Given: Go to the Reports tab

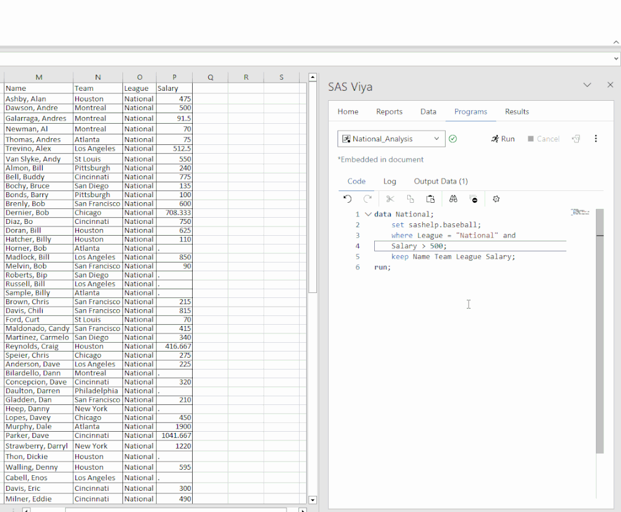Looking at the screenshot, I should 389,111.
